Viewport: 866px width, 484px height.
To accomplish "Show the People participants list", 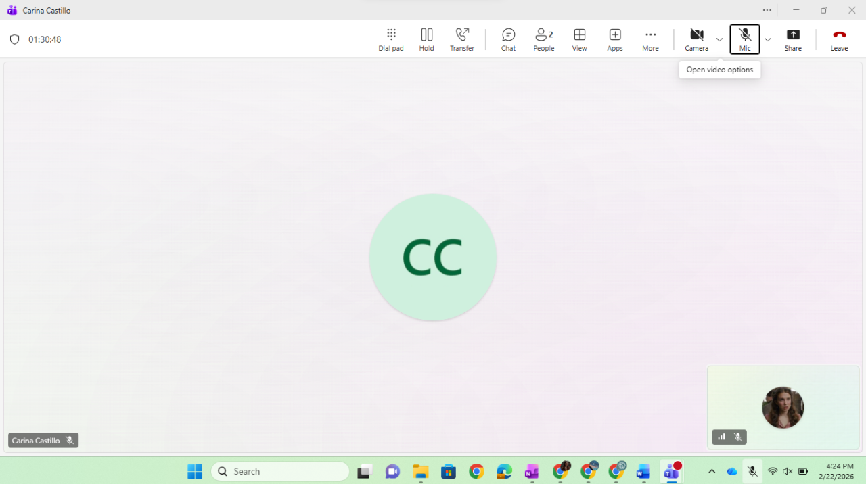I will pyautogui.click(x=544, y=40).
